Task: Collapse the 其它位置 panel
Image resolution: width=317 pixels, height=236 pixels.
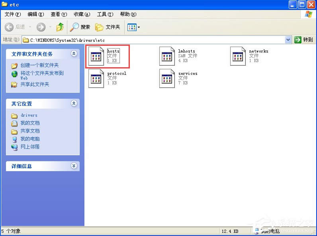Action: (x=74, y=103)
